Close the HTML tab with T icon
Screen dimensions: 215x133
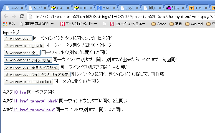(206, 8)
